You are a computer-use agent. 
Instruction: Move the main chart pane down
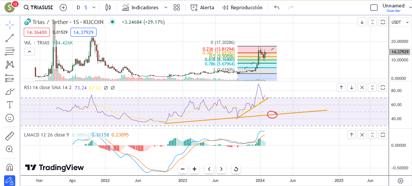pyautogui.click(x=362, y=22)
